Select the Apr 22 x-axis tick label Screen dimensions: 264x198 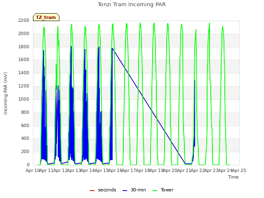(x=198, y=170)
